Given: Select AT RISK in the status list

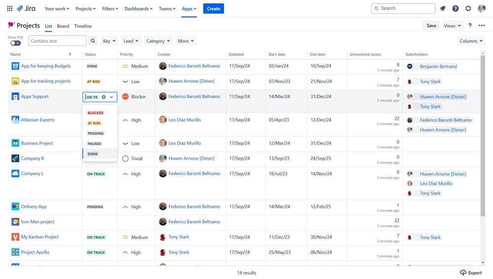Looking at the screenshot, I should coord(94,123).
